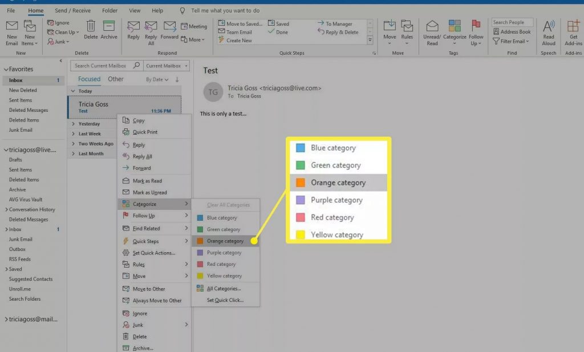Open Get Add-ins from the ribbon
Image resolution: width=584 pixels, height=352 pixels.
[x=573, y=31]
